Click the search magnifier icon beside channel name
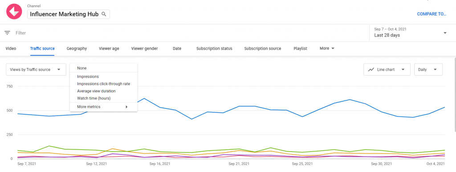The image size is (456, 172). (103, 14)
